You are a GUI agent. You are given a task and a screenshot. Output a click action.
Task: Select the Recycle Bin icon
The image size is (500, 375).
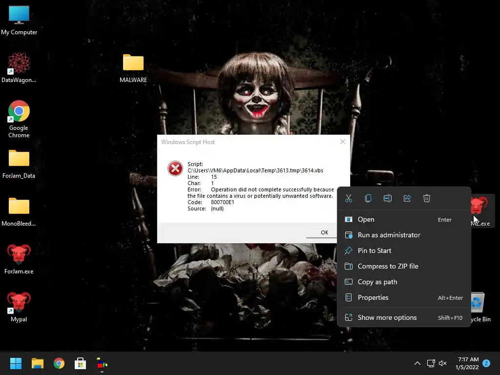(x=480, y=307)
